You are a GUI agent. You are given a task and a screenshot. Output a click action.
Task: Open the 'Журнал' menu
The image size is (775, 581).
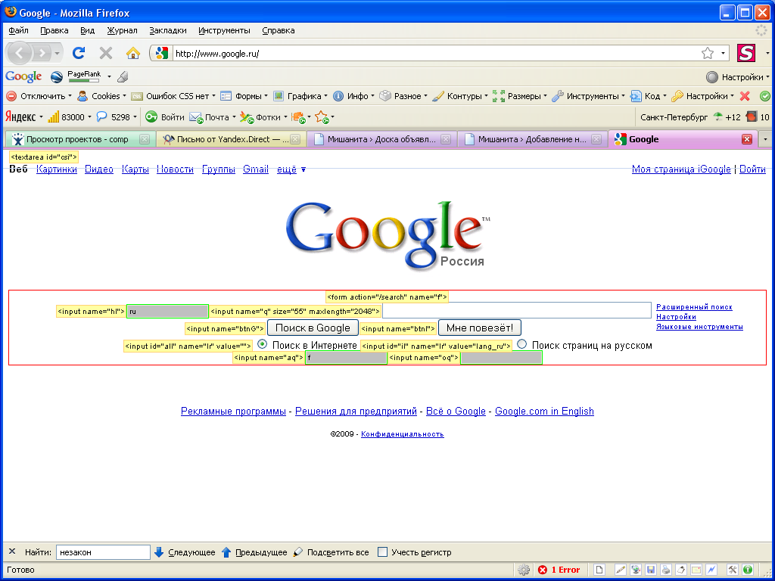tap(122, 30)
